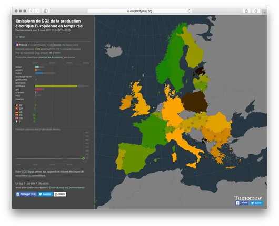Select the Switzerland CH flag row
279x226 pixels.
19,109
